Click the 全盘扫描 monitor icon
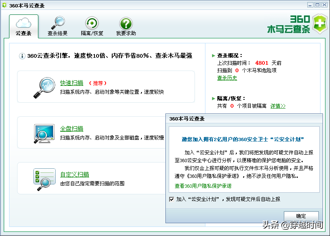The height and width of the screenshot is (236, 330). click(x=44, y=133)
